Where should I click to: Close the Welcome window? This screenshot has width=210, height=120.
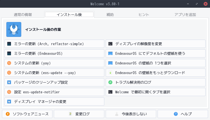pyautogui.click(x=205, y=4)
